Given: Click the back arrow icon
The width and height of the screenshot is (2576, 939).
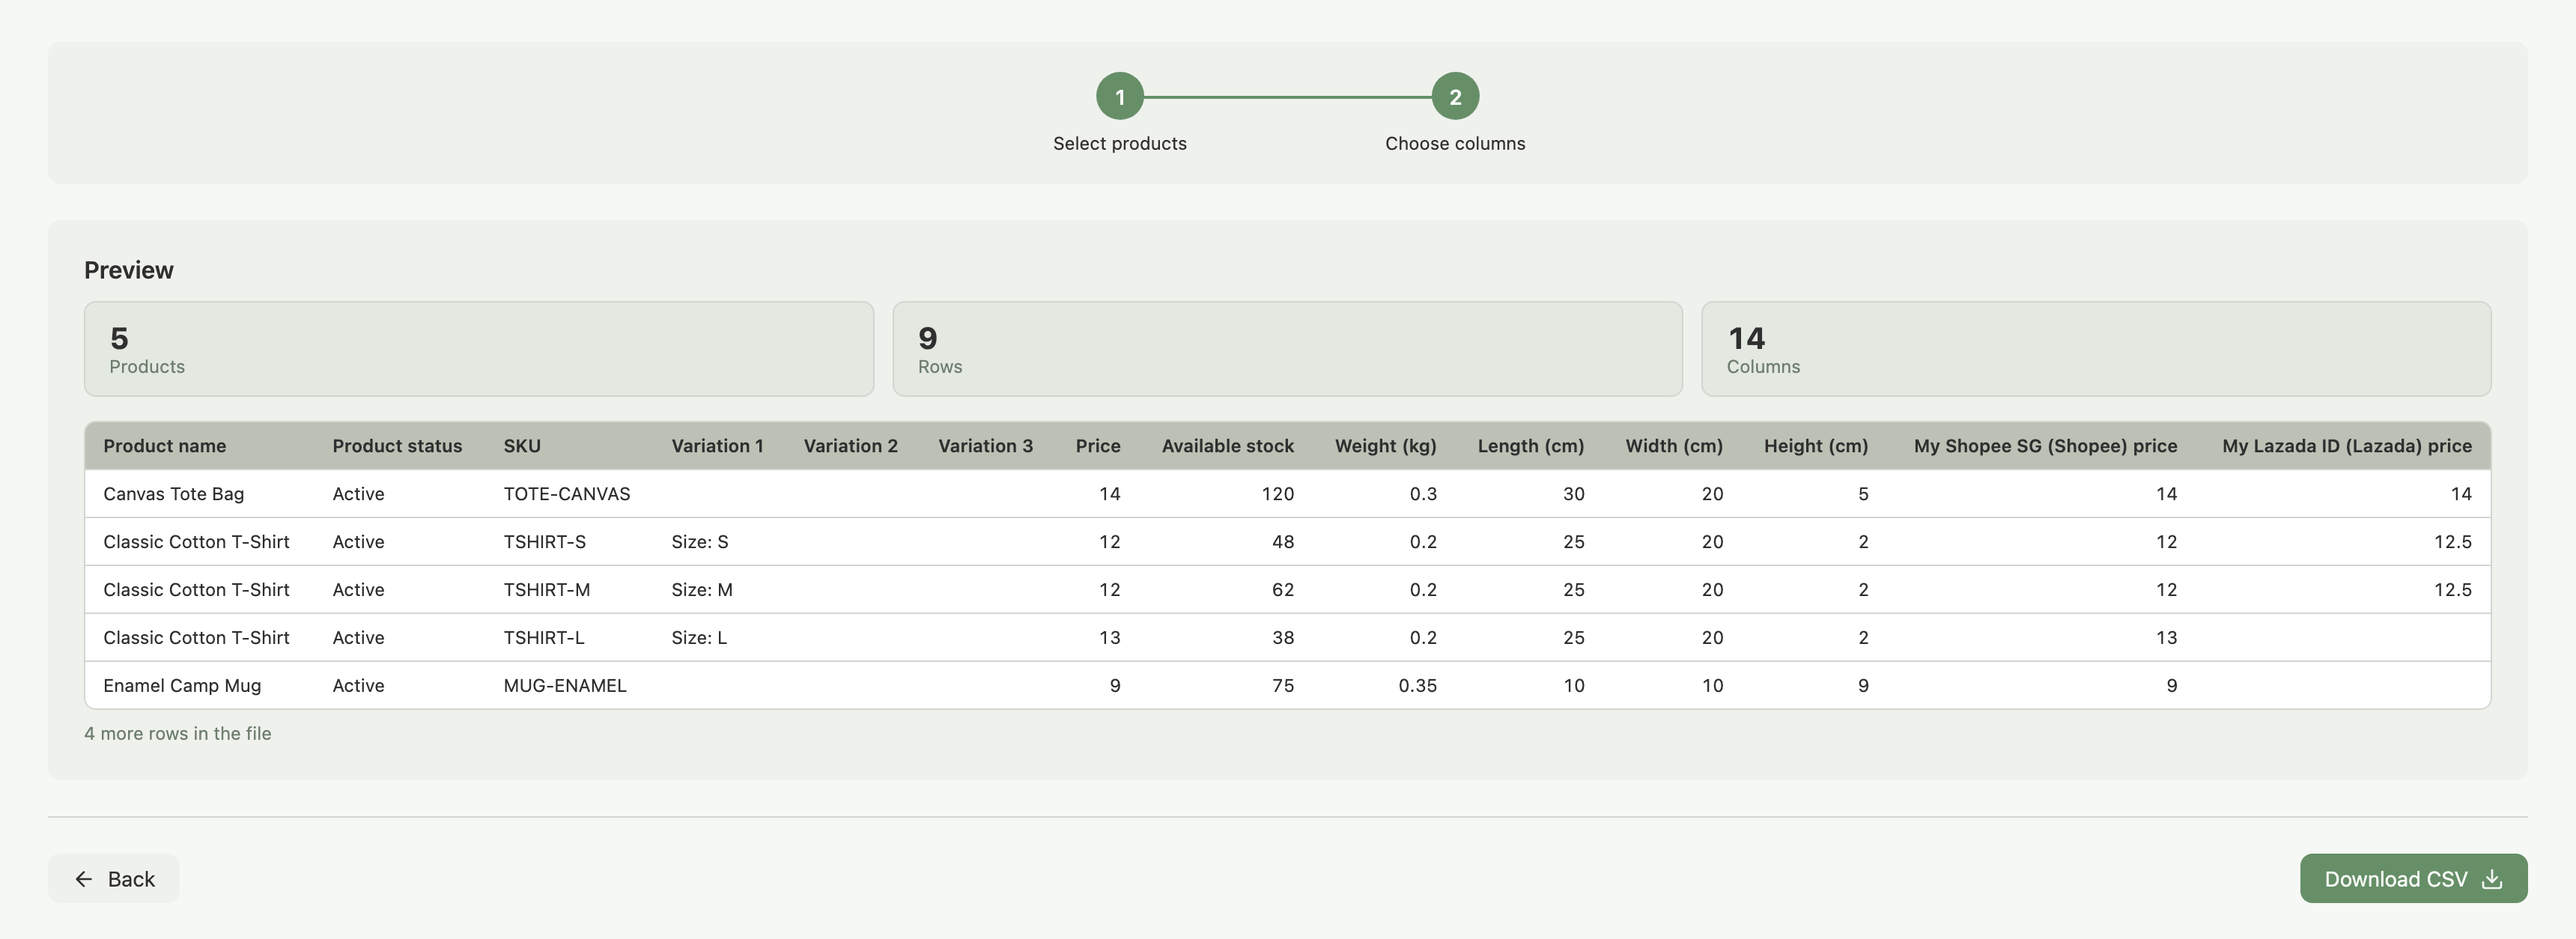Looking at the screenshot, I should [x=84, y=879].
